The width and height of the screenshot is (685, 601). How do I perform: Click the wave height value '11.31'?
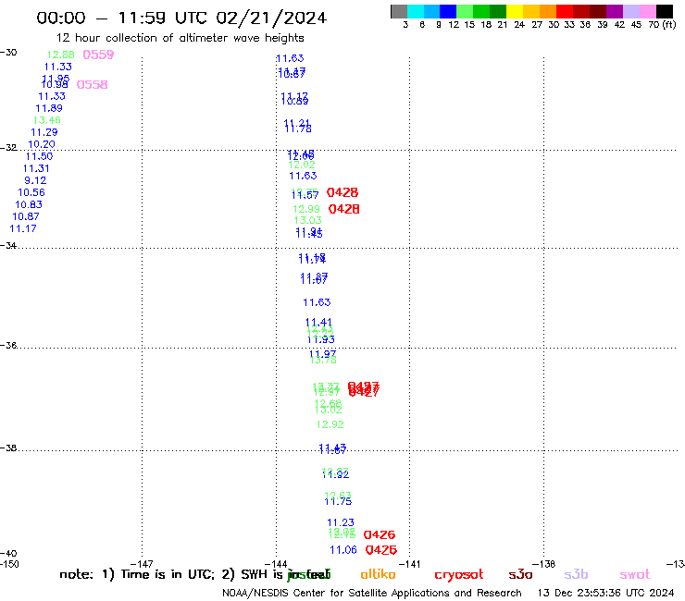36,168
